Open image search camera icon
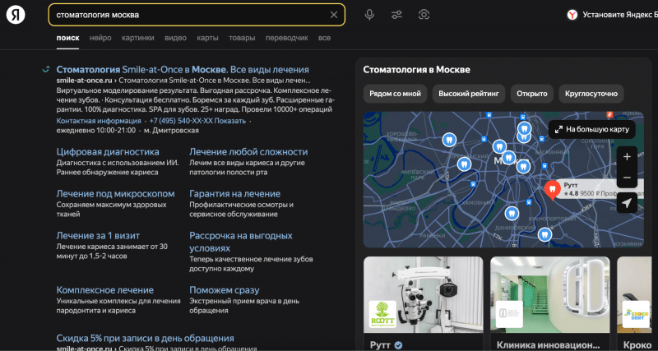The width and height of the screenshot is (658, 351). click(x=424, y=15)
